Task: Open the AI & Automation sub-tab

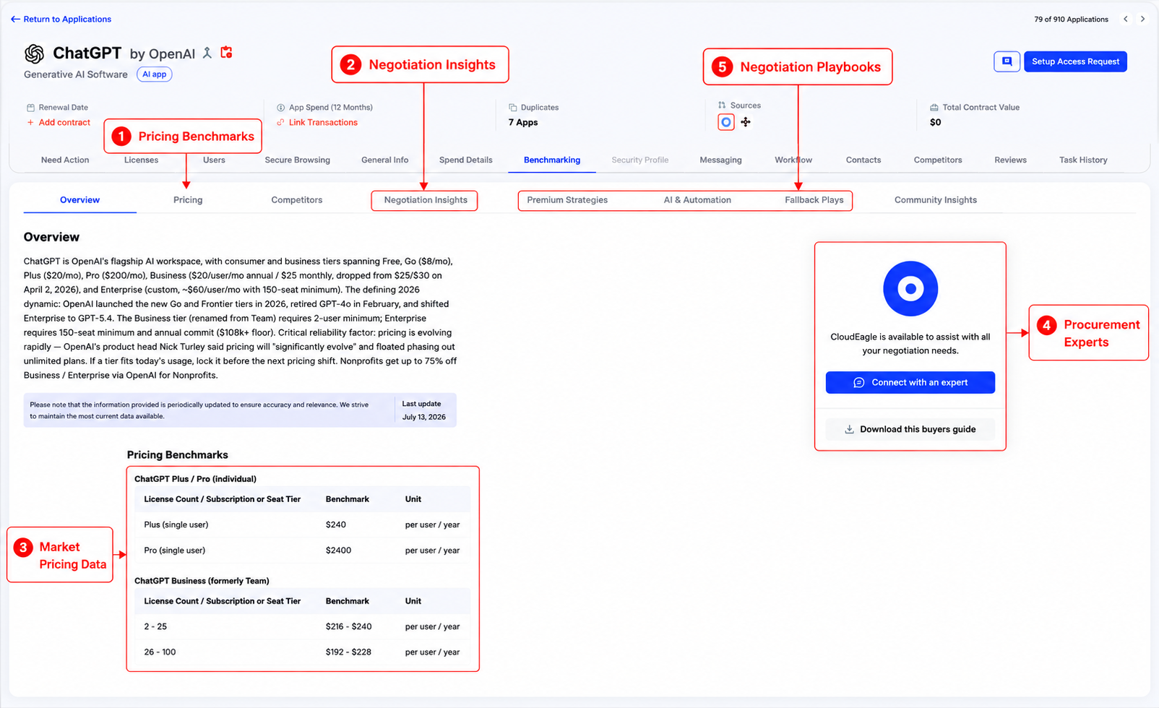Action: point(697,200)
